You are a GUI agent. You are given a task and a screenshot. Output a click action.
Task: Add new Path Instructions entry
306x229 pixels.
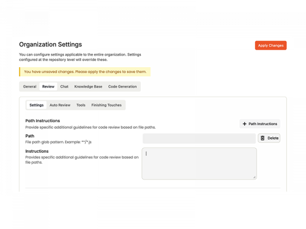point(260,124)
